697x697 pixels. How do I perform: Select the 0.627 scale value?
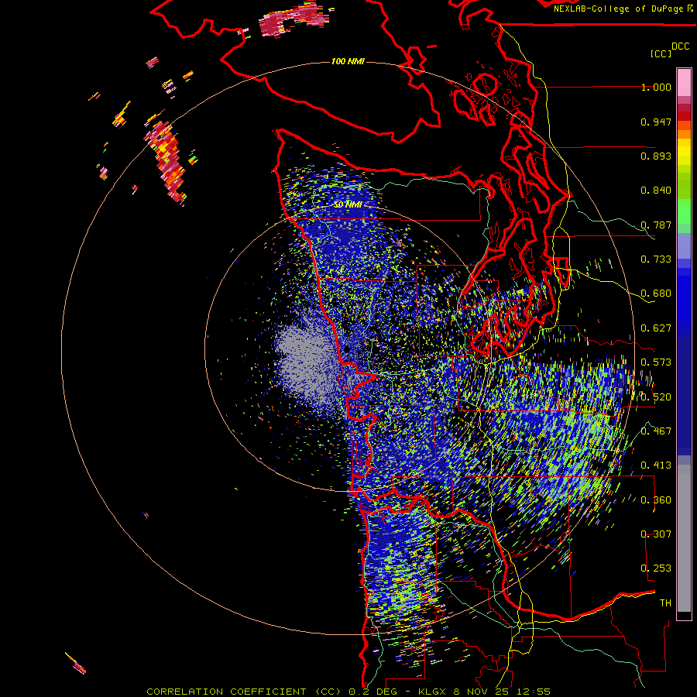[656, 328]
